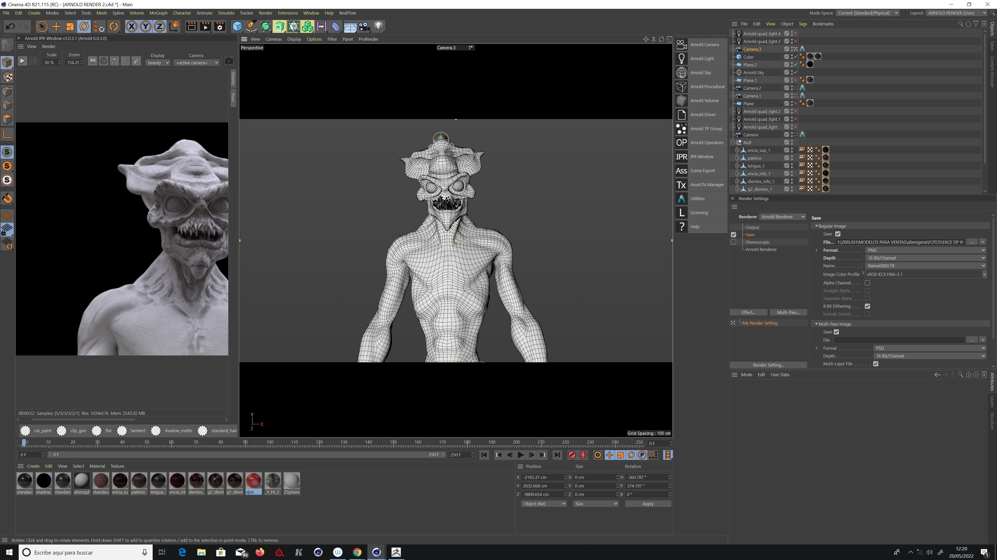The height and width of the screenshot is (560, 997).
Task: Open the IPR Window
Action: click(x=701, y=157)
